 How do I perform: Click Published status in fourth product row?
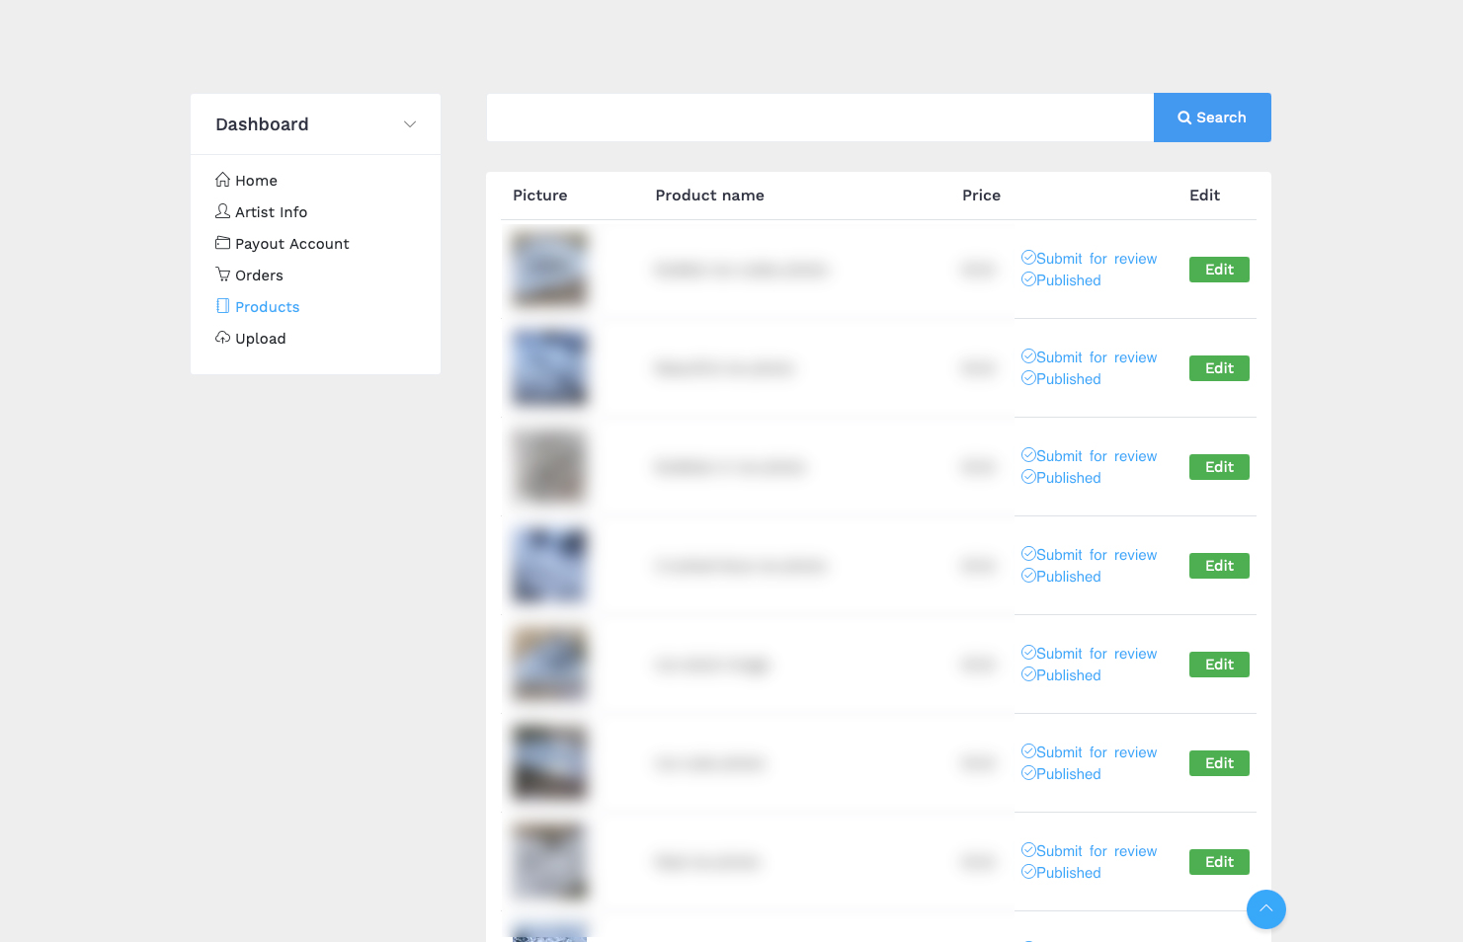point(1061,577)
